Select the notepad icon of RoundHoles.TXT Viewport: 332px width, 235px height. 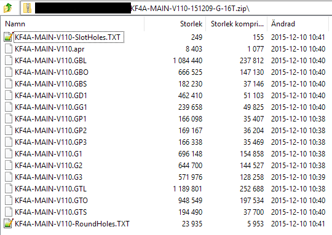9,223
